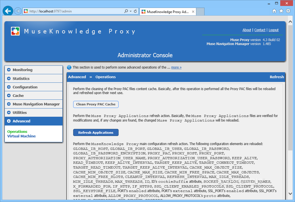This screenshot has width=295, height=202.
Task: Open the address bar dropdown arrow
Action: click(130, 11)
